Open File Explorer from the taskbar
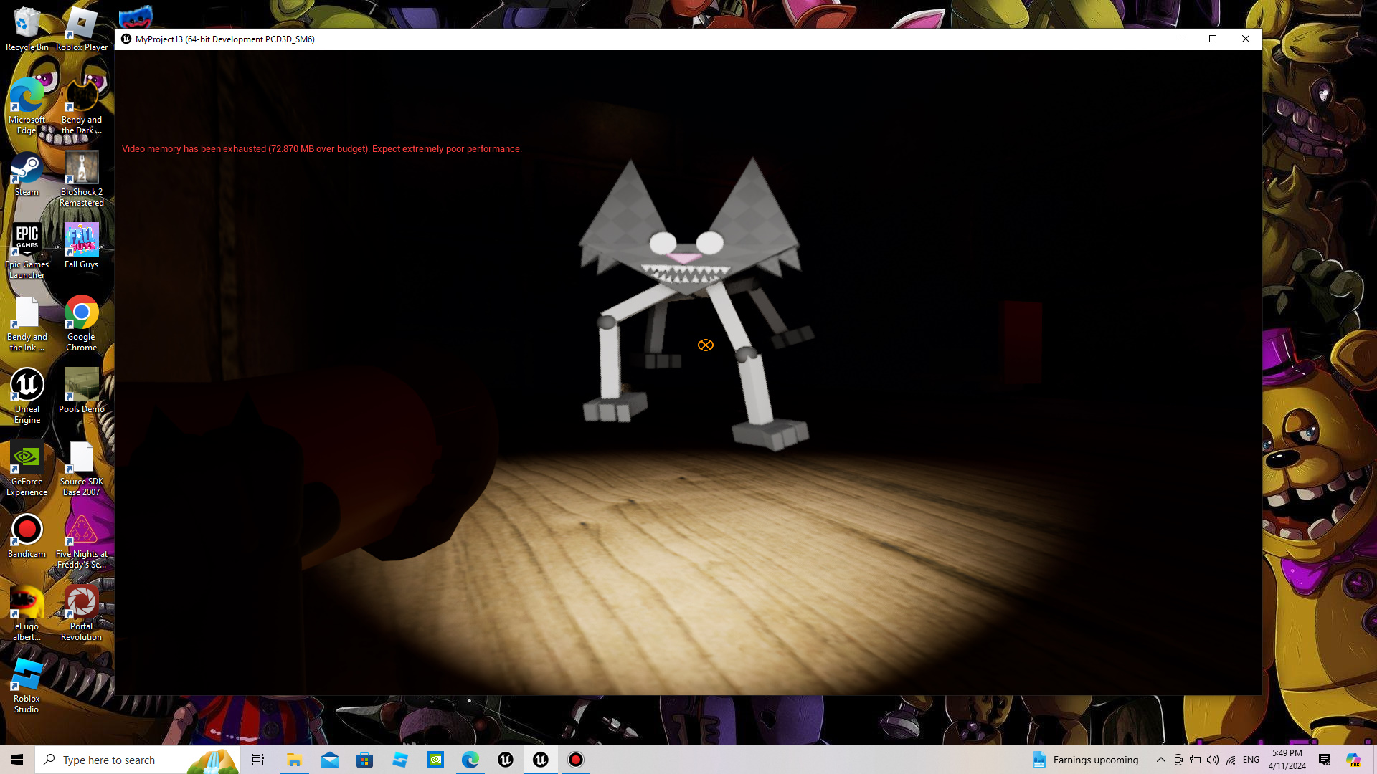 (294, 760)
